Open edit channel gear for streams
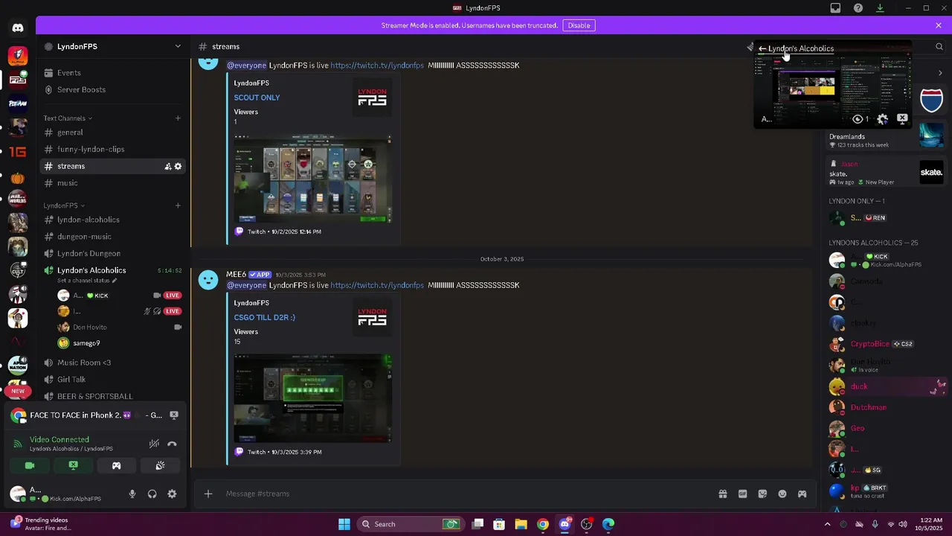Viewport: 952px width, 536px height. 178,166
